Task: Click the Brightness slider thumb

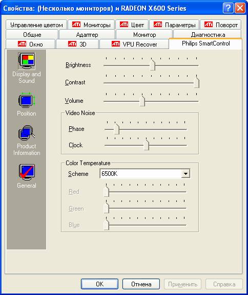Action: pos(152,65)
